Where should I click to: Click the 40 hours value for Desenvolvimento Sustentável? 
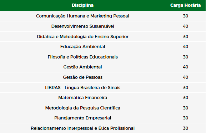[185, 26]
